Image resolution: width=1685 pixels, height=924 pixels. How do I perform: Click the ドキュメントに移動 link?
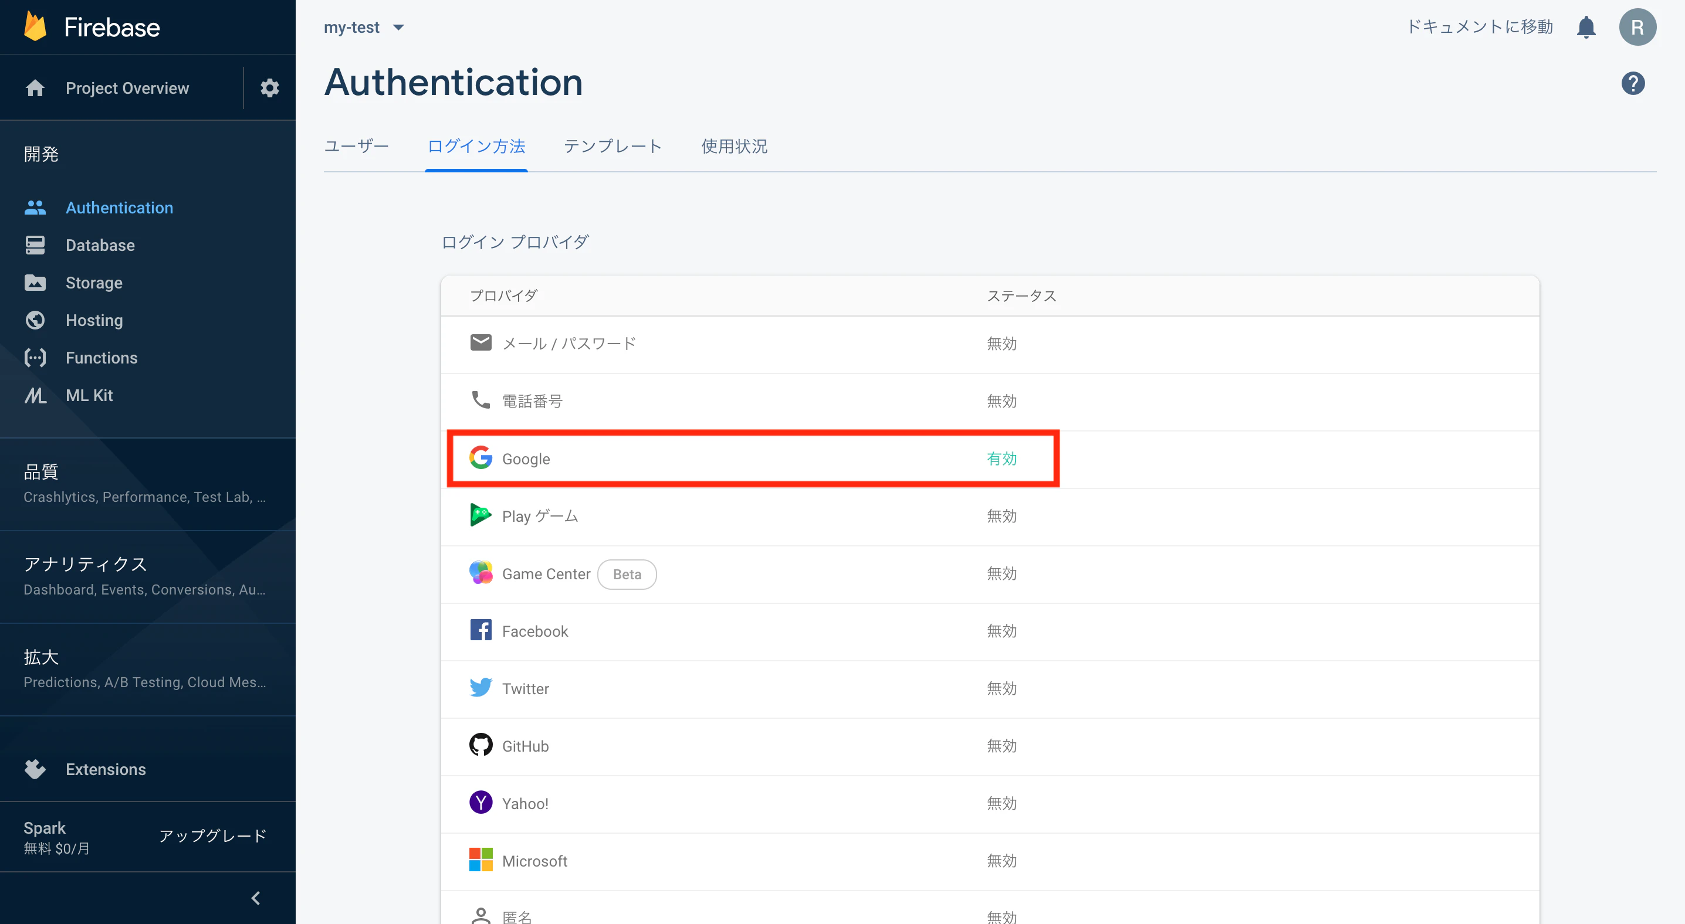(x=1480, y=27)
